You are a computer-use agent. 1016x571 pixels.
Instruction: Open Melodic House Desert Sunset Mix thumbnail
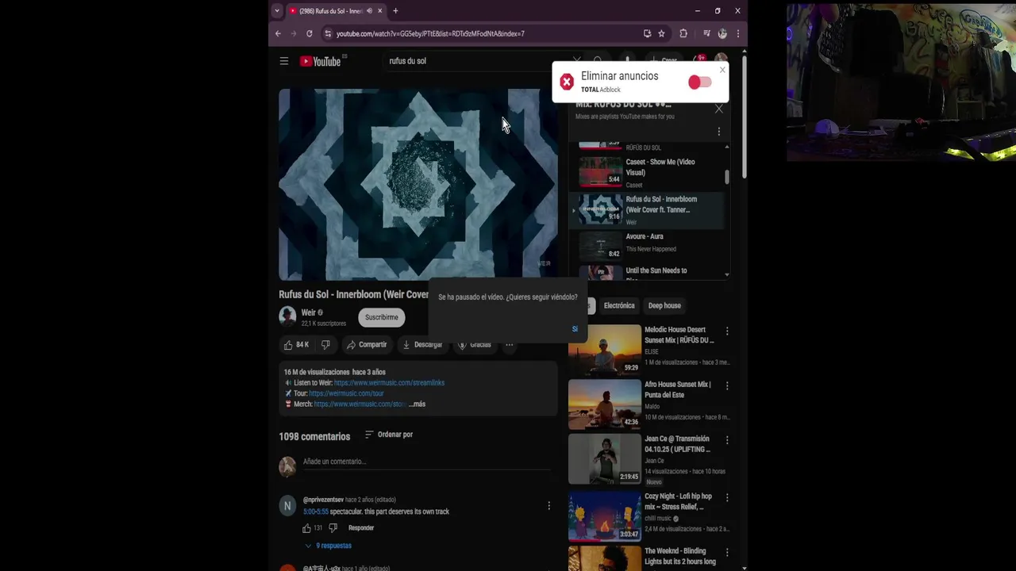[604, 349]
